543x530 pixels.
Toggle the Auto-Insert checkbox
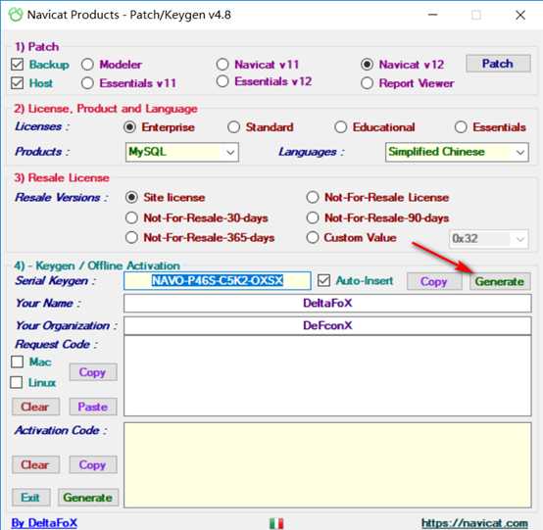pos(323,280)
